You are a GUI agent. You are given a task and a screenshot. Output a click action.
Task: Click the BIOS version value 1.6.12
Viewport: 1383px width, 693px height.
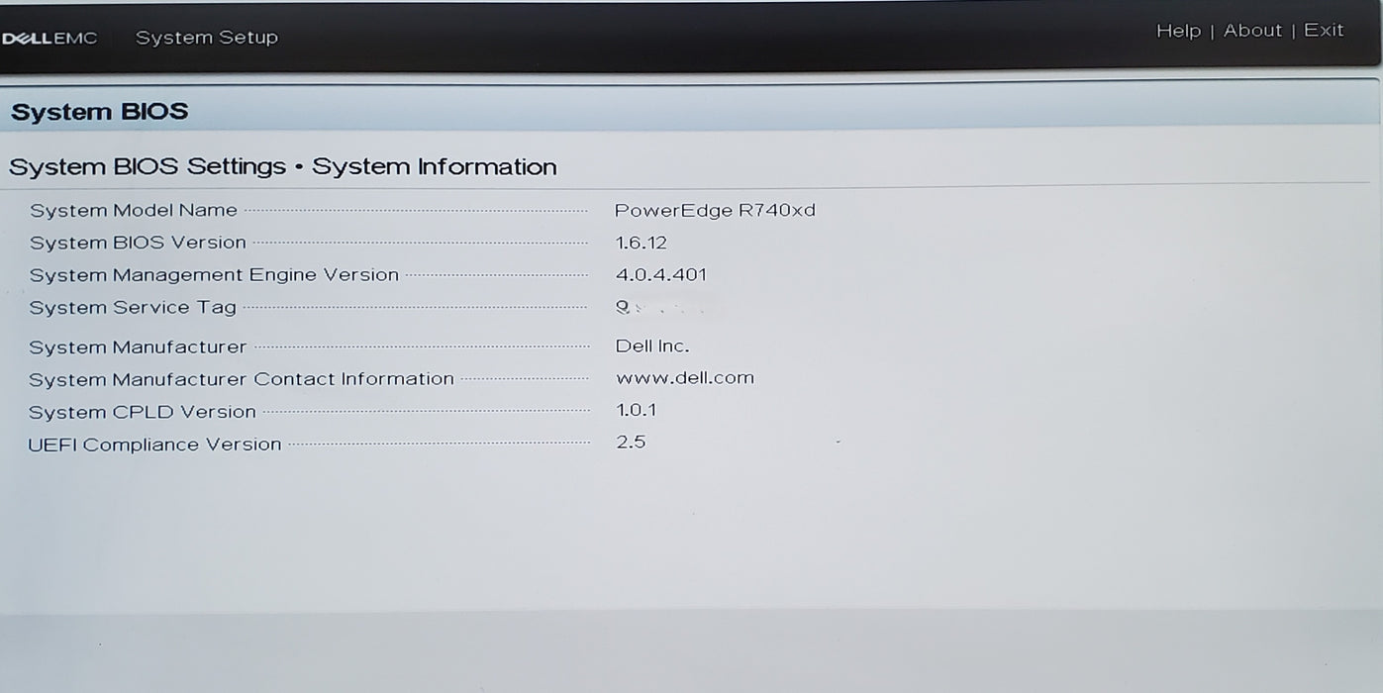[x=642, y=243]
